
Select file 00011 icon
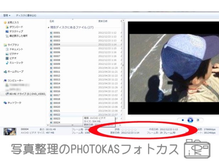(51, 72)
